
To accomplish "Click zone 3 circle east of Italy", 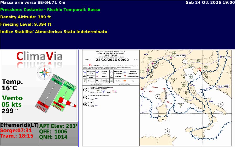I will pyautogui.click(x=221, y=104).
